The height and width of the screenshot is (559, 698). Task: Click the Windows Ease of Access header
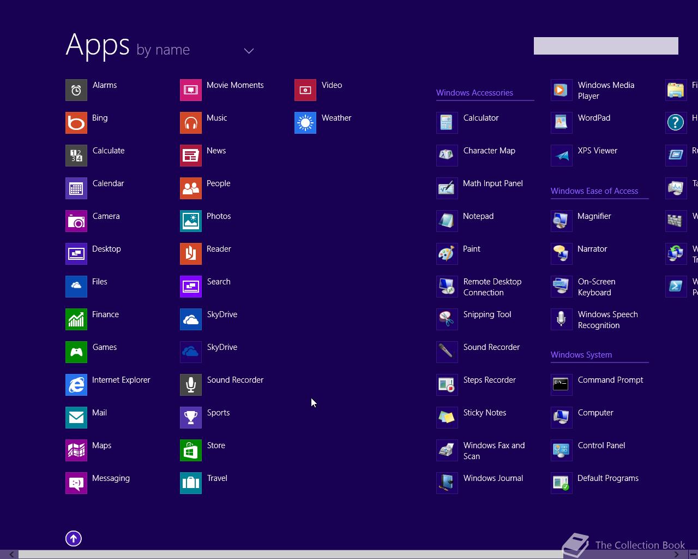pos(594,191)
